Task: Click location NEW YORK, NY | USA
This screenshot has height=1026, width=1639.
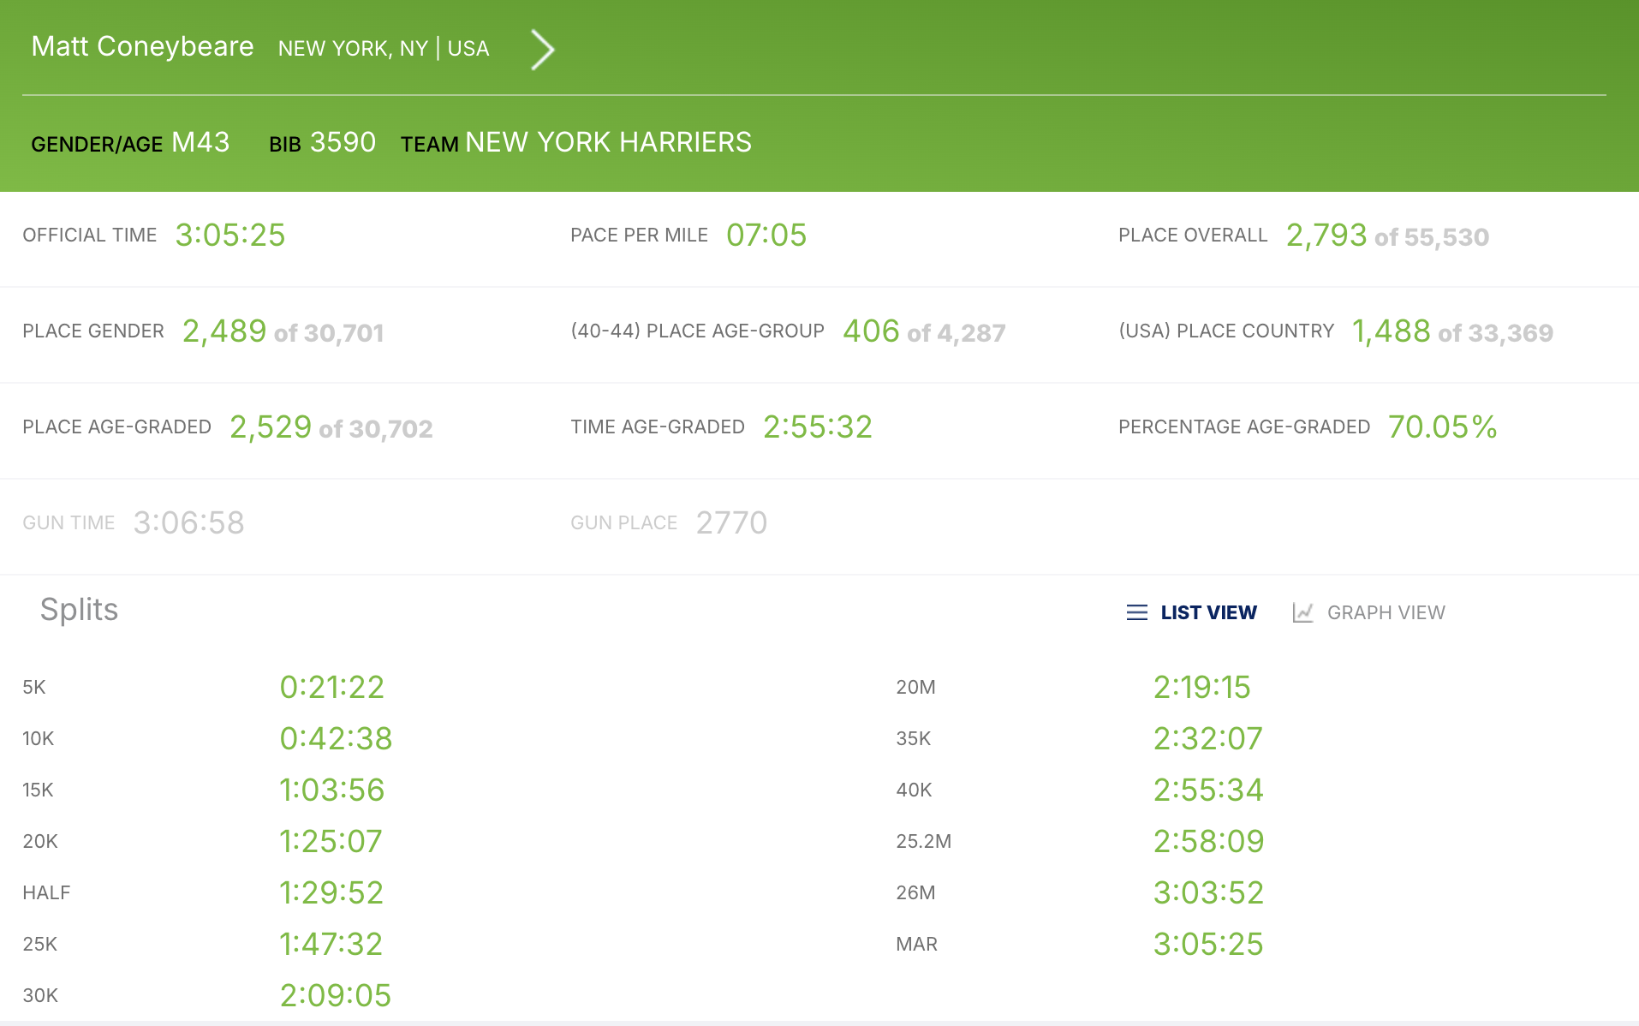Action: [x=384, y=49]
